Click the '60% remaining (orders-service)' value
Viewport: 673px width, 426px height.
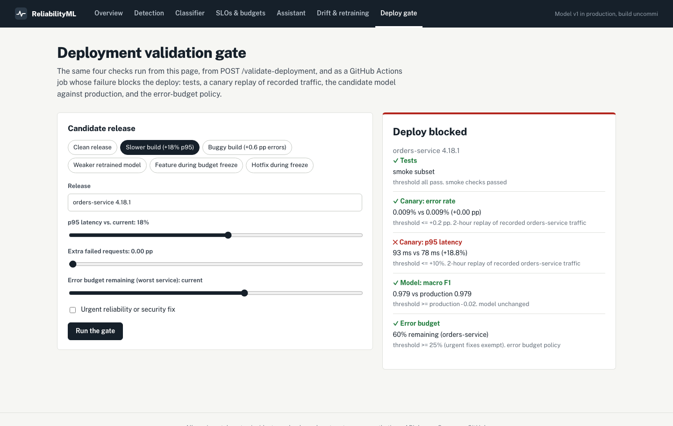tap(441, 335)
